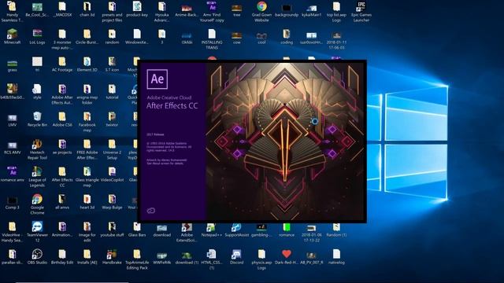Select the Adobe ExtendScript shortcut
The width and height of the screenshot is (504, 283).
coord(187,233)
